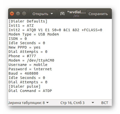Click the Baud = 460800 line
The width and height of the screenshot is (120, 114).
[23, 73]
